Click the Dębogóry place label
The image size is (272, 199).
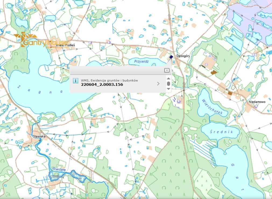click(183, 56)
